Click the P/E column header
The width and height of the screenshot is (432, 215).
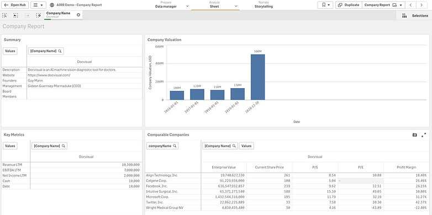coord(361,167)
